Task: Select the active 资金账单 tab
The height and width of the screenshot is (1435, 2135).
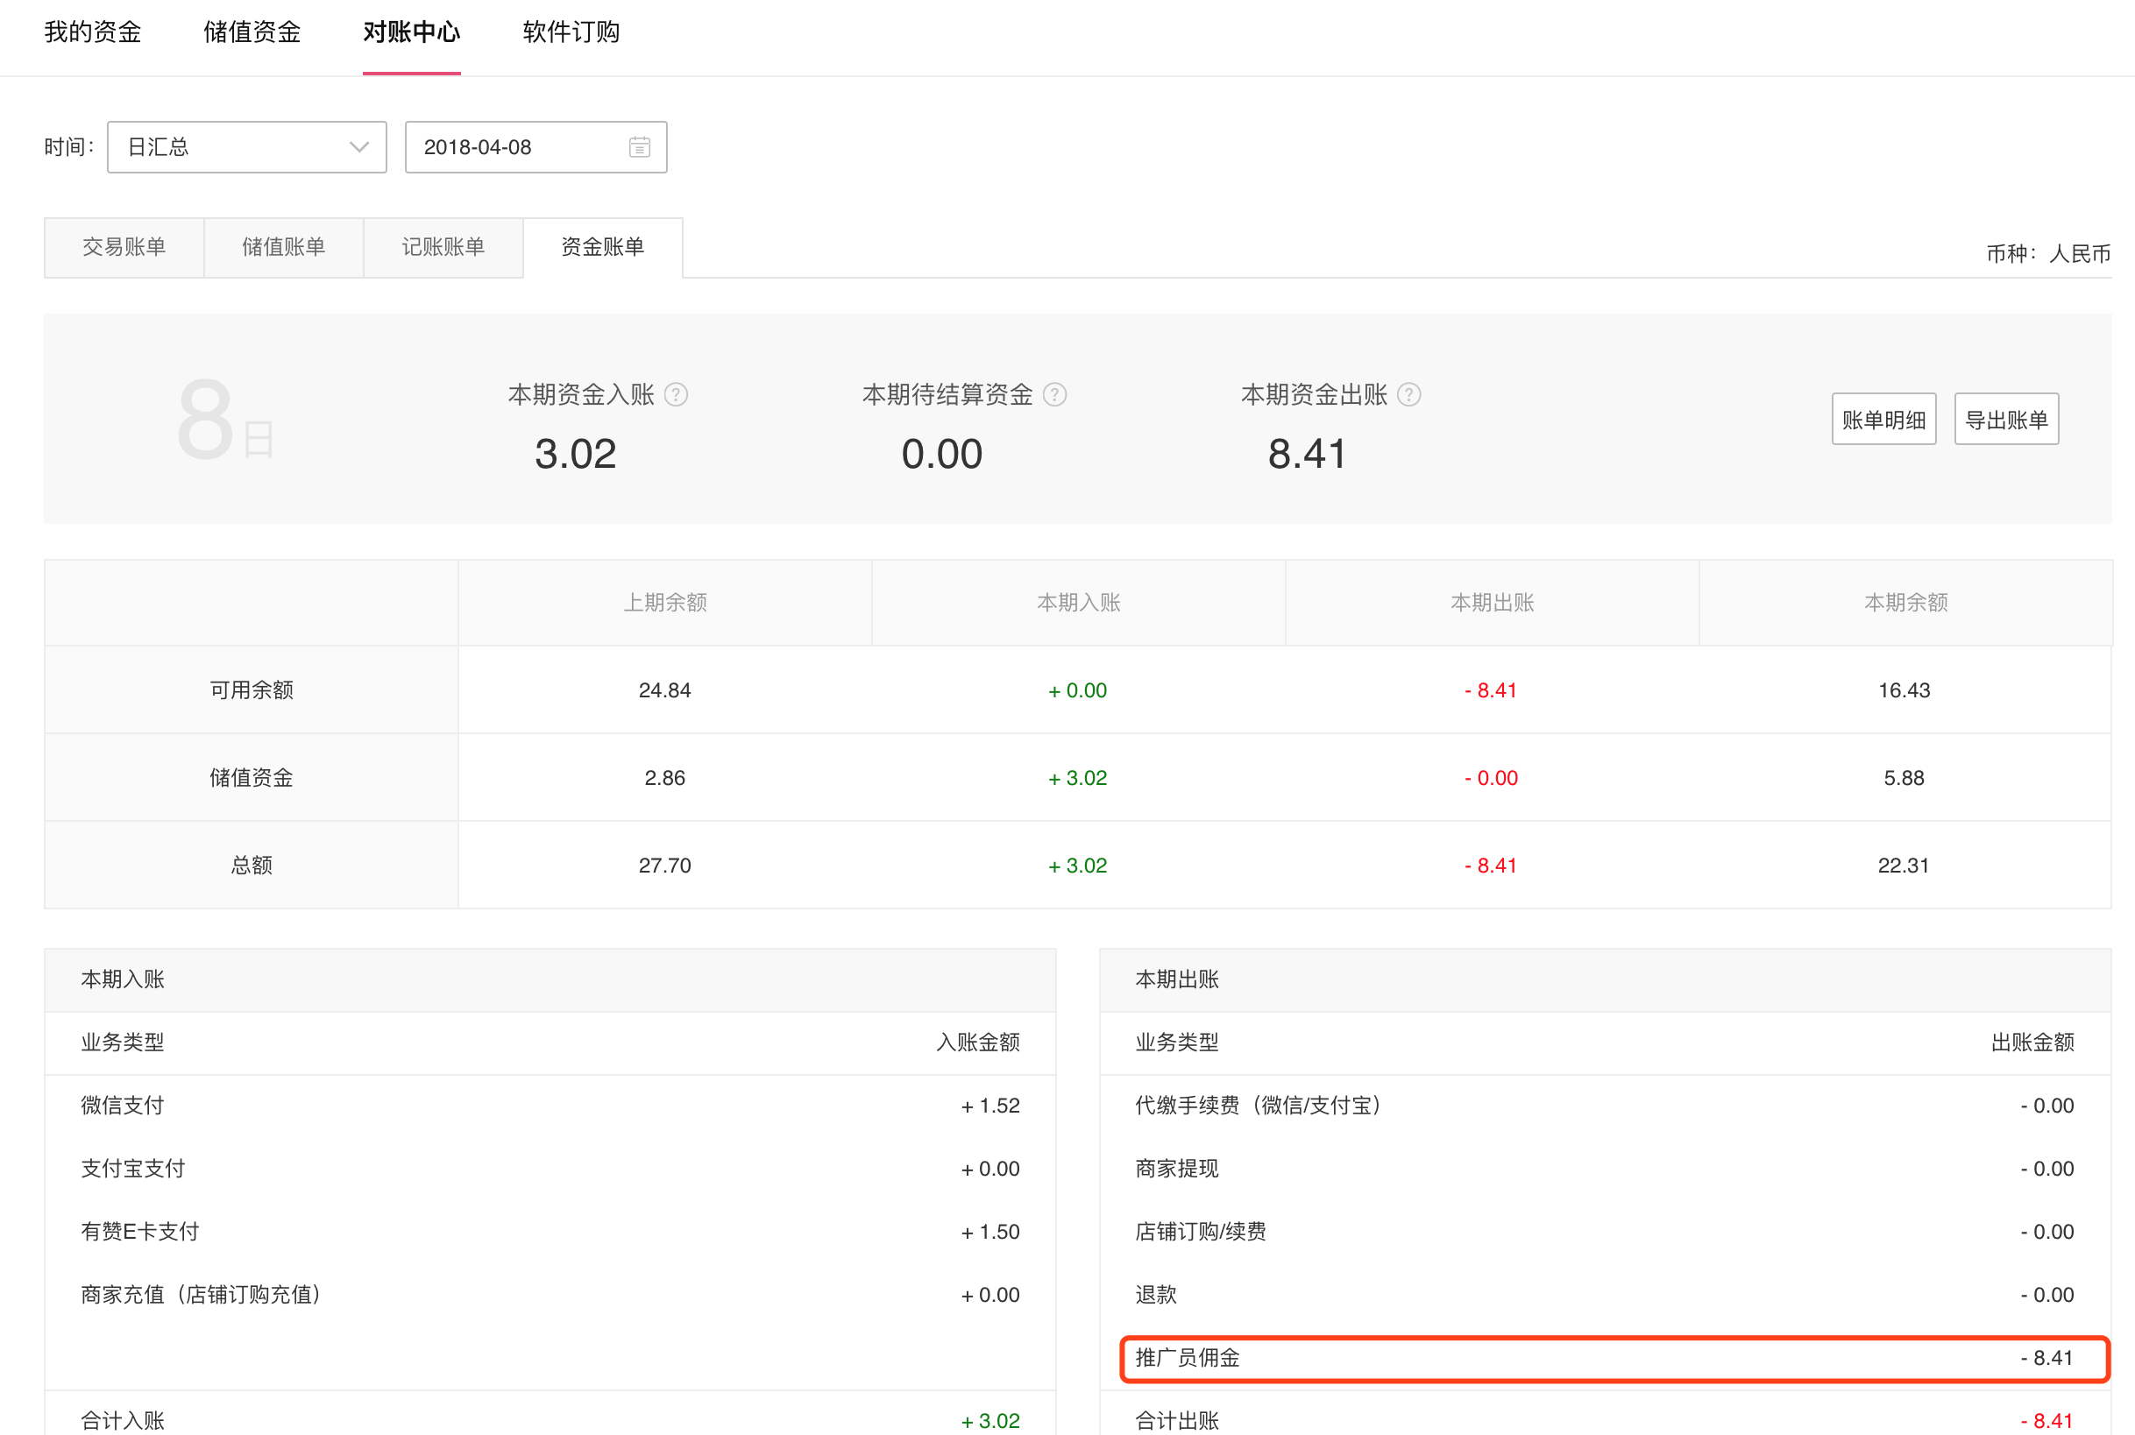Action: tap(602, 246)
